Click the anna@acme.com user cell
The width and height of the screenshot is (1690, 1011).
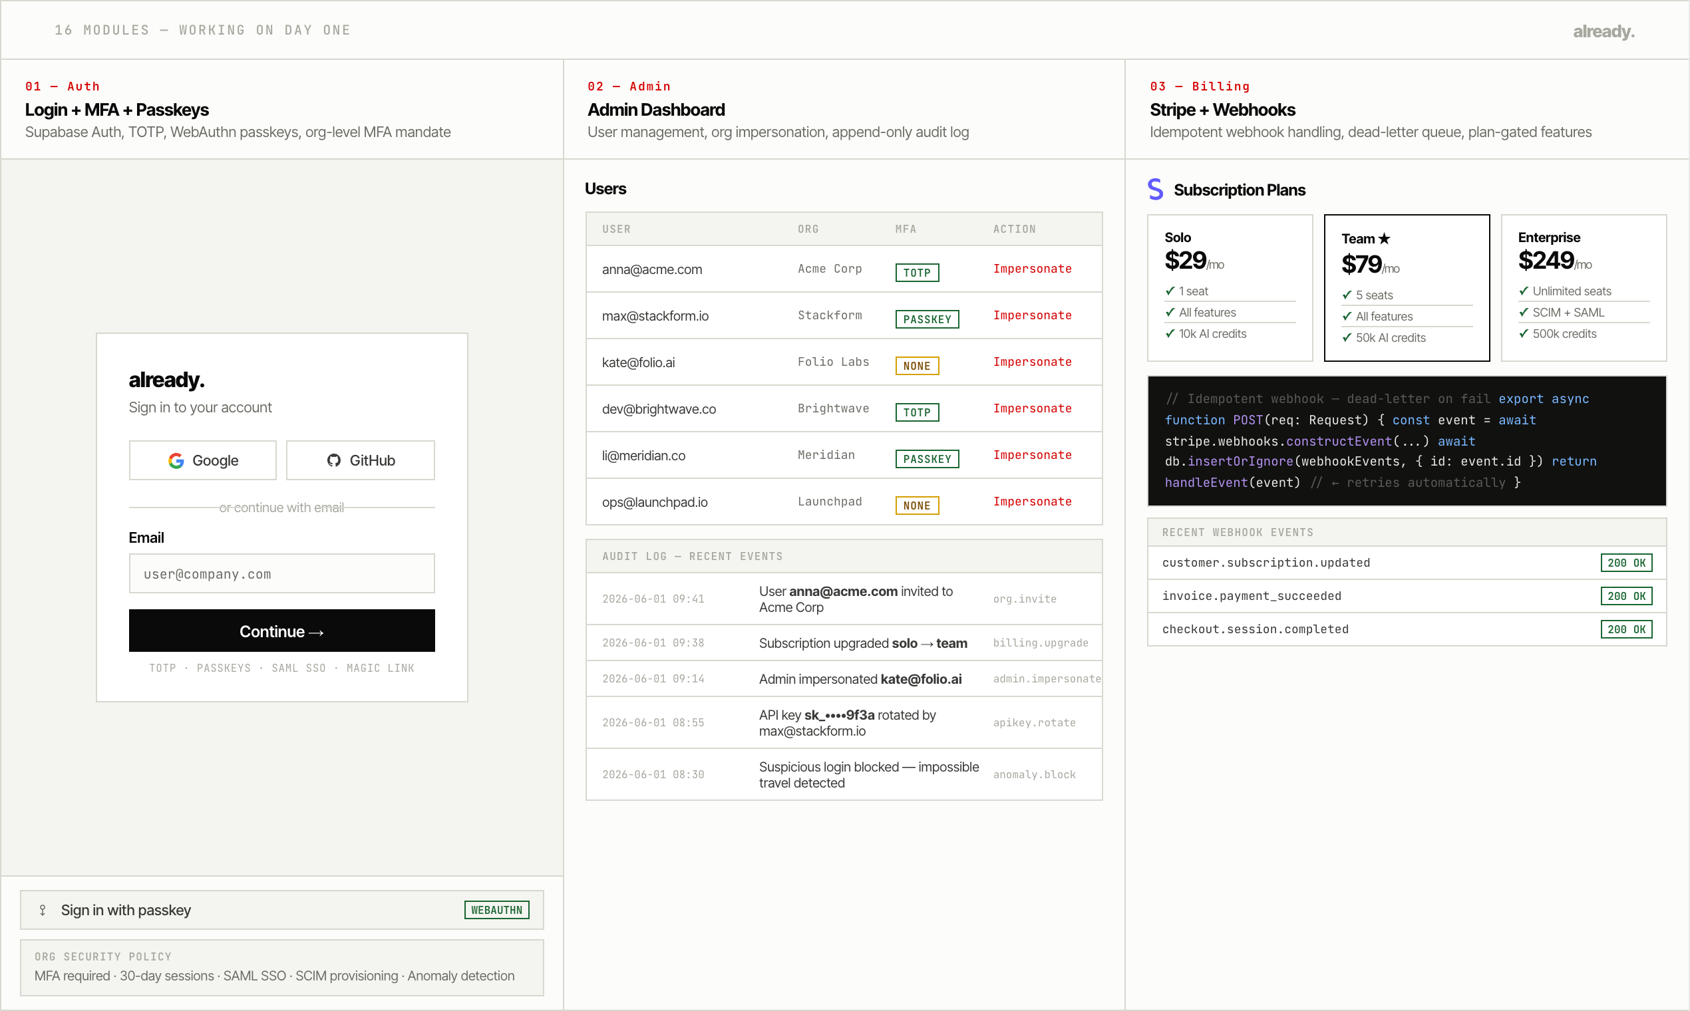[652, 269]
